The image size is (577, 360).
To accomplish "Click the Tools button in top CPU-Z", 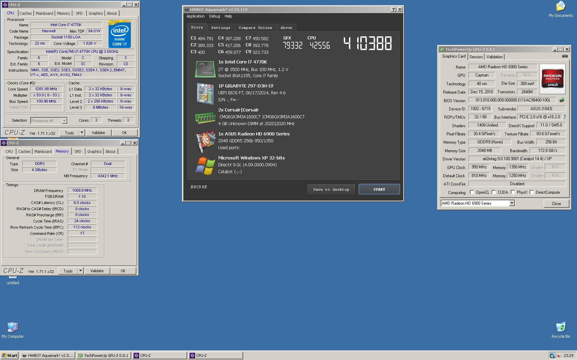I will point(69,133).
